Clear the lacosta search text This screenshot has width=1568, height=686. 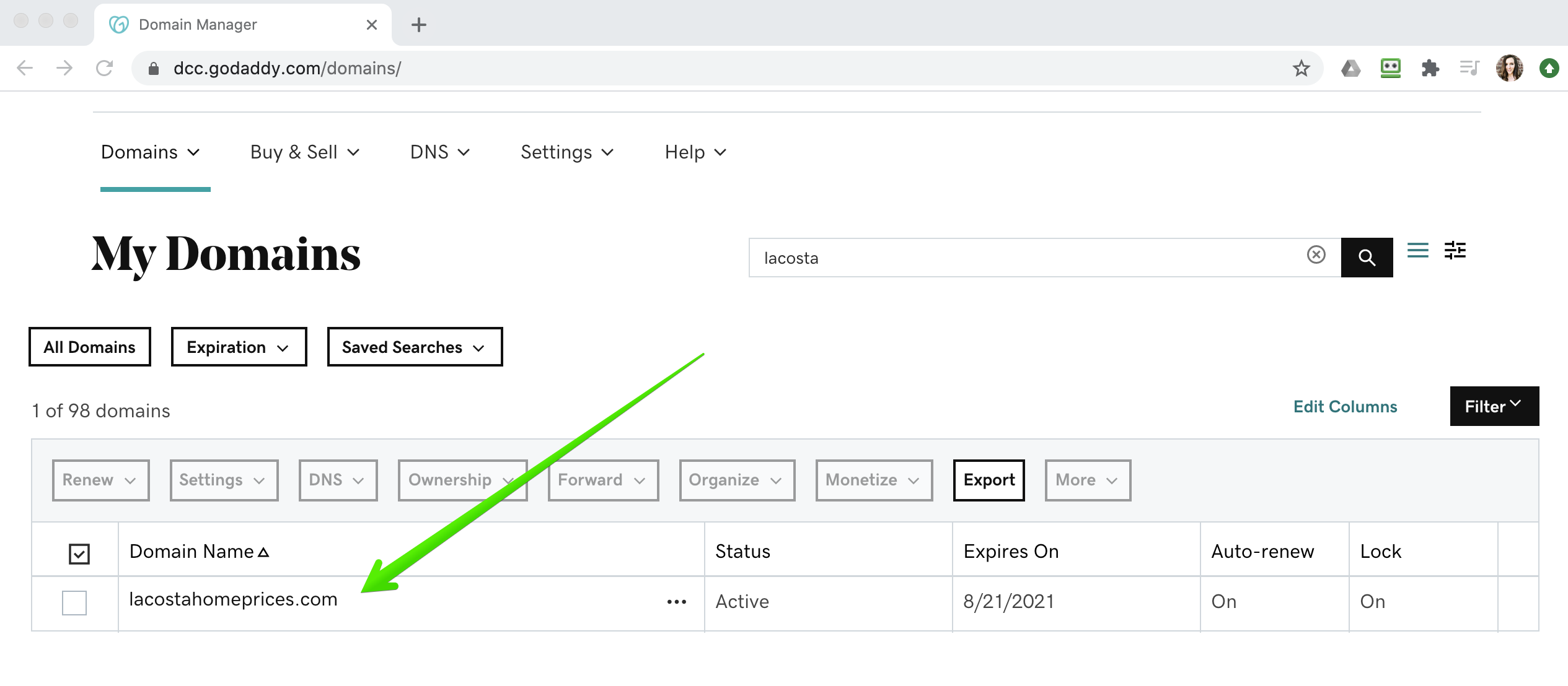pos(1316,254)
